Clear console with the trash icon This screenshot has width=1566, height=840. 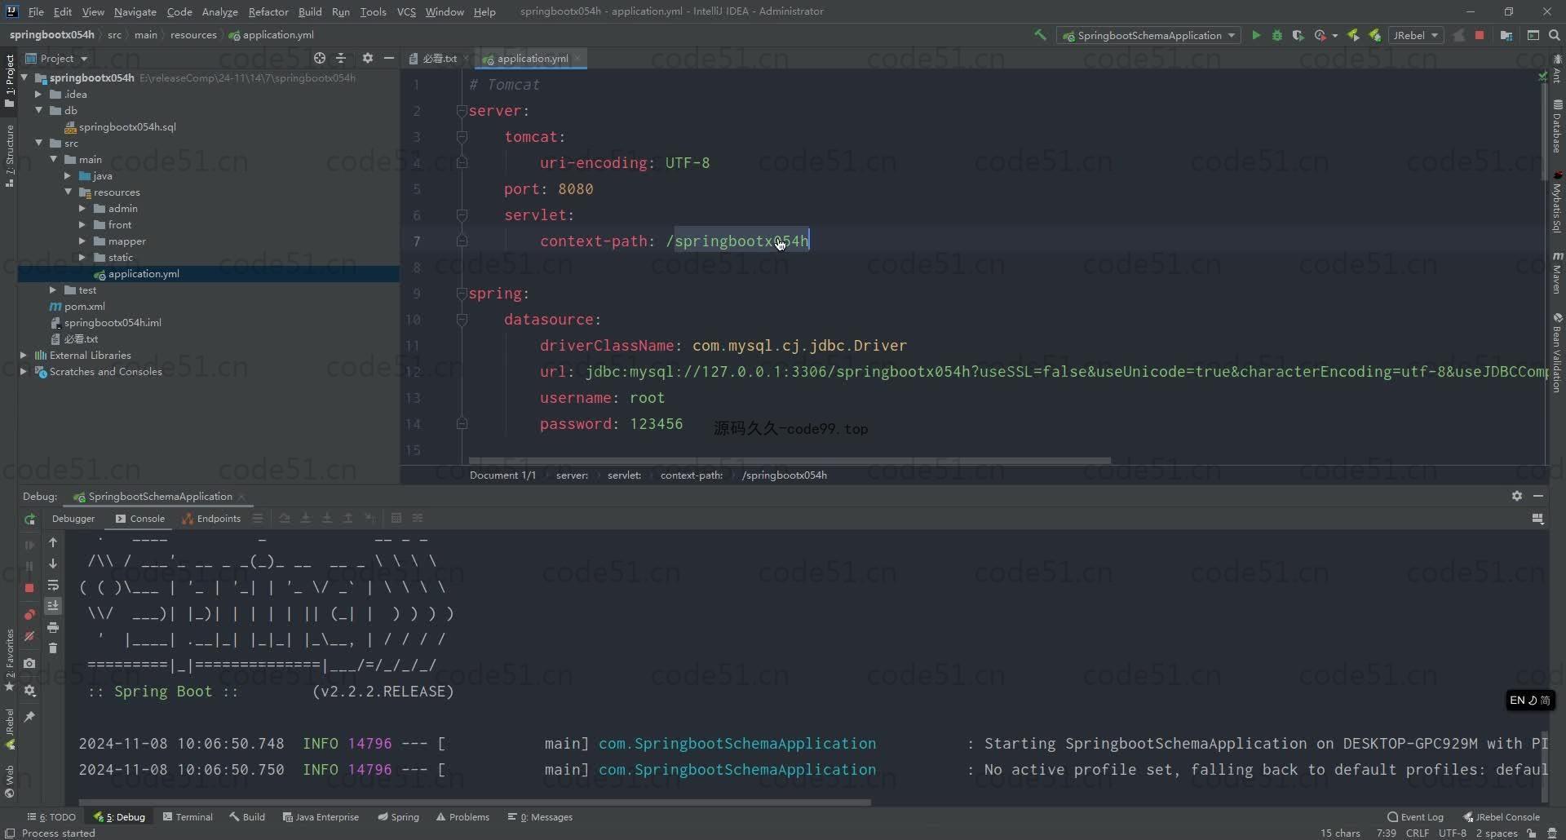(53, 648)
